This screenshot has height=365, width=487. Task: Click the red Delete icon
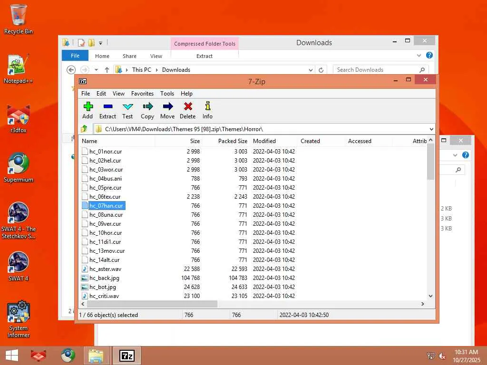[x=187, y=106]
